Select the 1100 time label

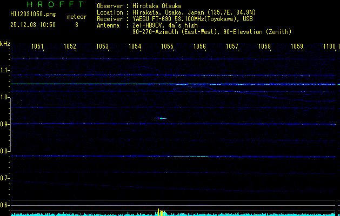coord(329,46)
